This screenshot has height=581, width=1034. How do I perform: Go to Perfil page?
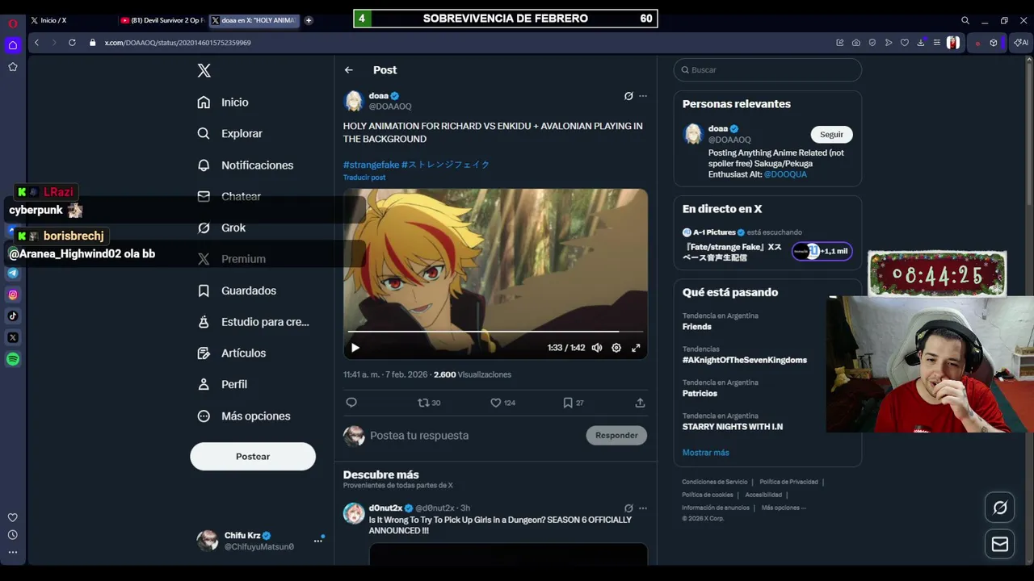click(x=222, y=385)
